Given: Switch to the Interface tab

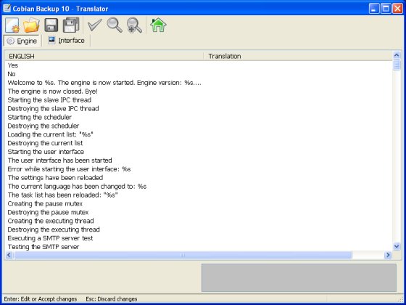Looking at the screenshot, I should [x=66, y=41].
